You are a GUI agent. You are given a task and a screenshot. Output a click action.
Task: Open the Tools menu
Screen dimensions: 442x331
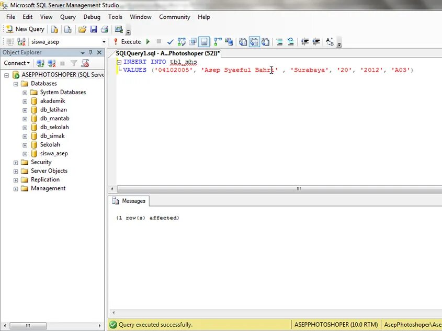[x=115, y=17]
